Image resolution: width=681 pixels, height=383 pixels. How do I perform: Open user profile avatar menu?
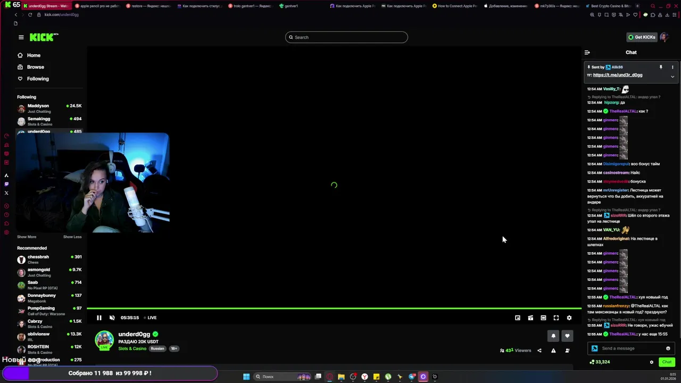[664, 37]
